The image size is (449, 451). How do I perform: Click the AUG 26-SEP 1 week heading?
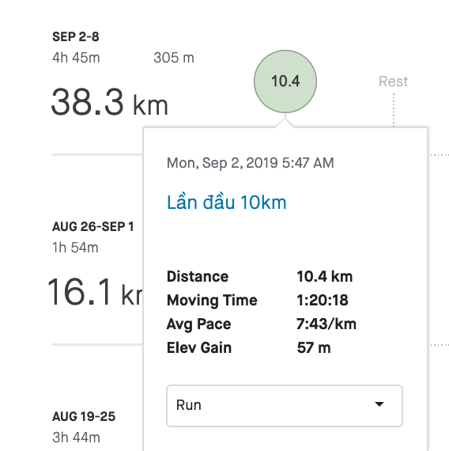click(92, 226)
